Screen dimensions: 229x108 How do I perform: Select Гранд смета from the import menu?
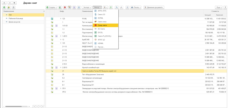[x=105, y=25]
